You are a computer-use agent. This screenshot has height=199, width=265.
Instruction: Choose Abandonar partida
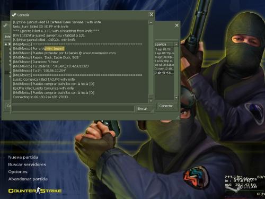(x=28, y=179)
